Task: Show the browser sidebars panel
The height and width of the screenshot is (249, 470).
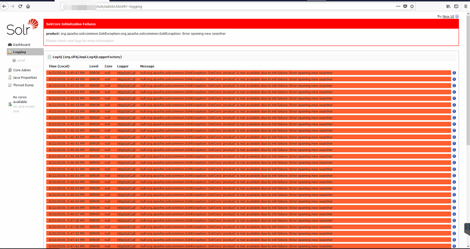Action: 456,6
